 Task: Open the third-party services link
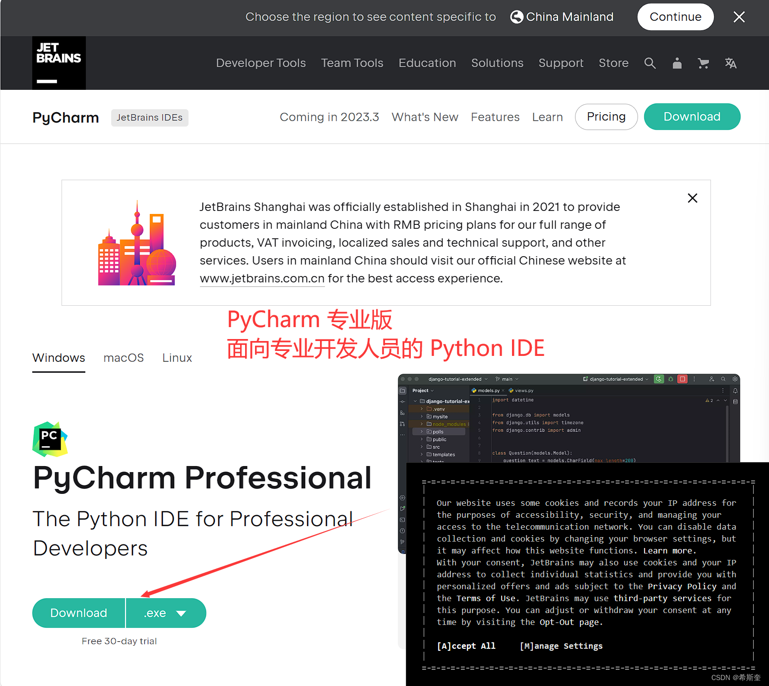coord(662,598)
